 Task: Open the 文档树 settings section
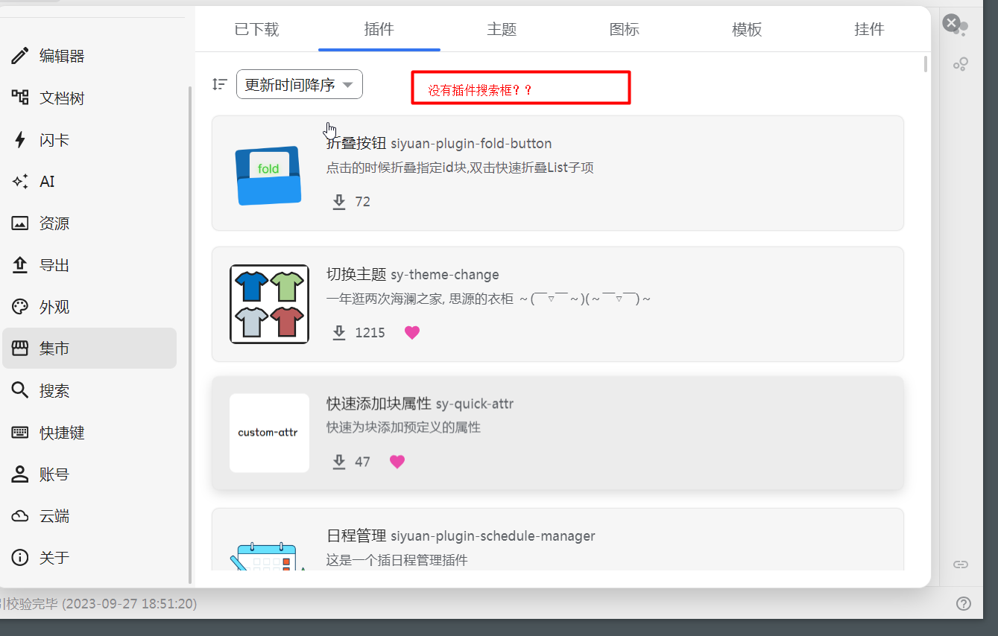(89, 98)
